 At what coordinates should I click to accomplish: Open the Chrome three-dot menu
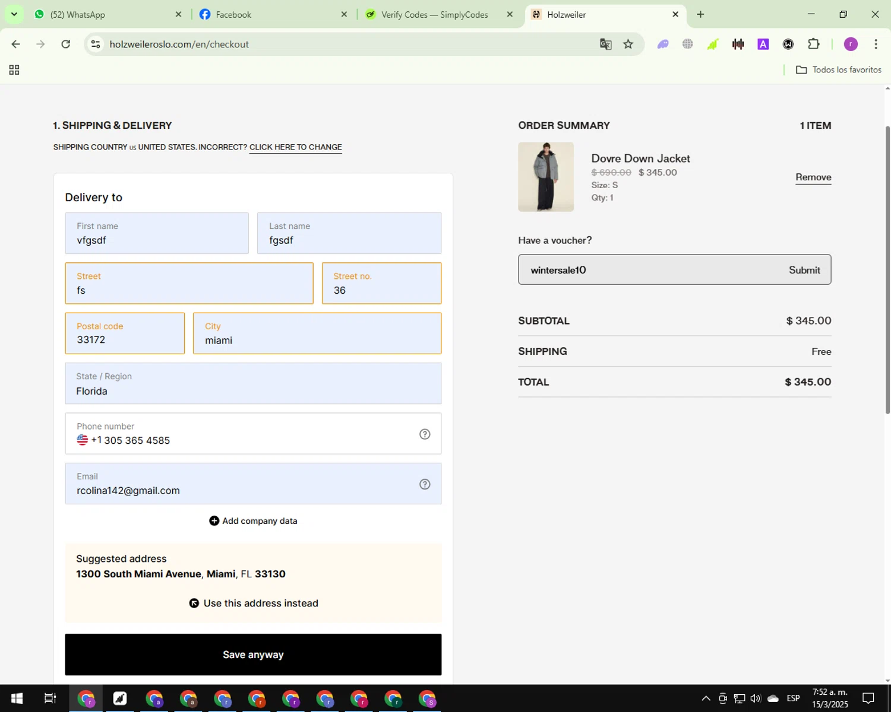[876, 44]
